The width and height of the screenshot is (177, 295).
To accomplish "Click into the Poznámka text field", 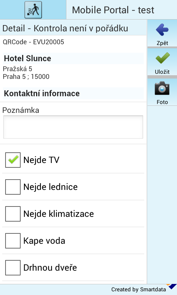I will coord(73,127).
